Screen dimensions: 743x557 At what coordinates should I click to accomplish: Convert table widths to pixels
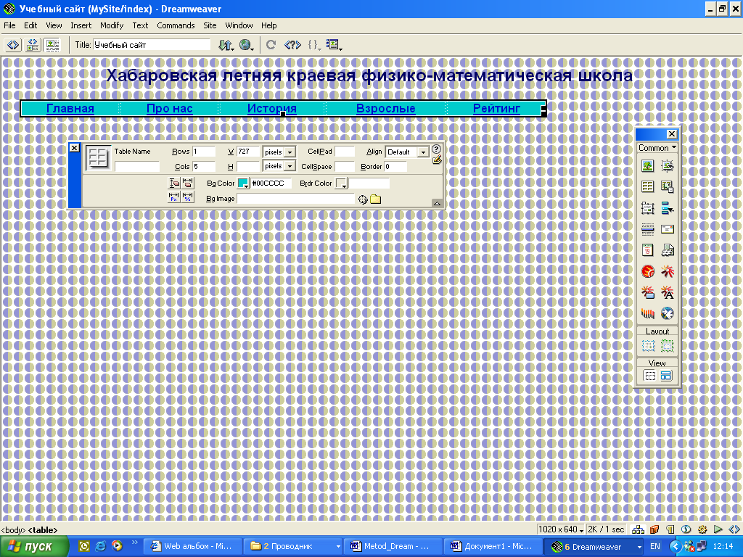[x=174, y=197]
